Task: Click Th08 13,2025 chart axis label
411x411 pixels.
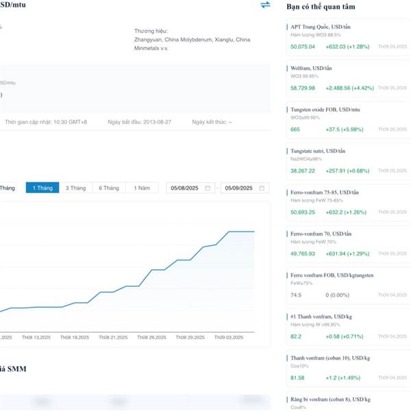Action: [36, 337]
